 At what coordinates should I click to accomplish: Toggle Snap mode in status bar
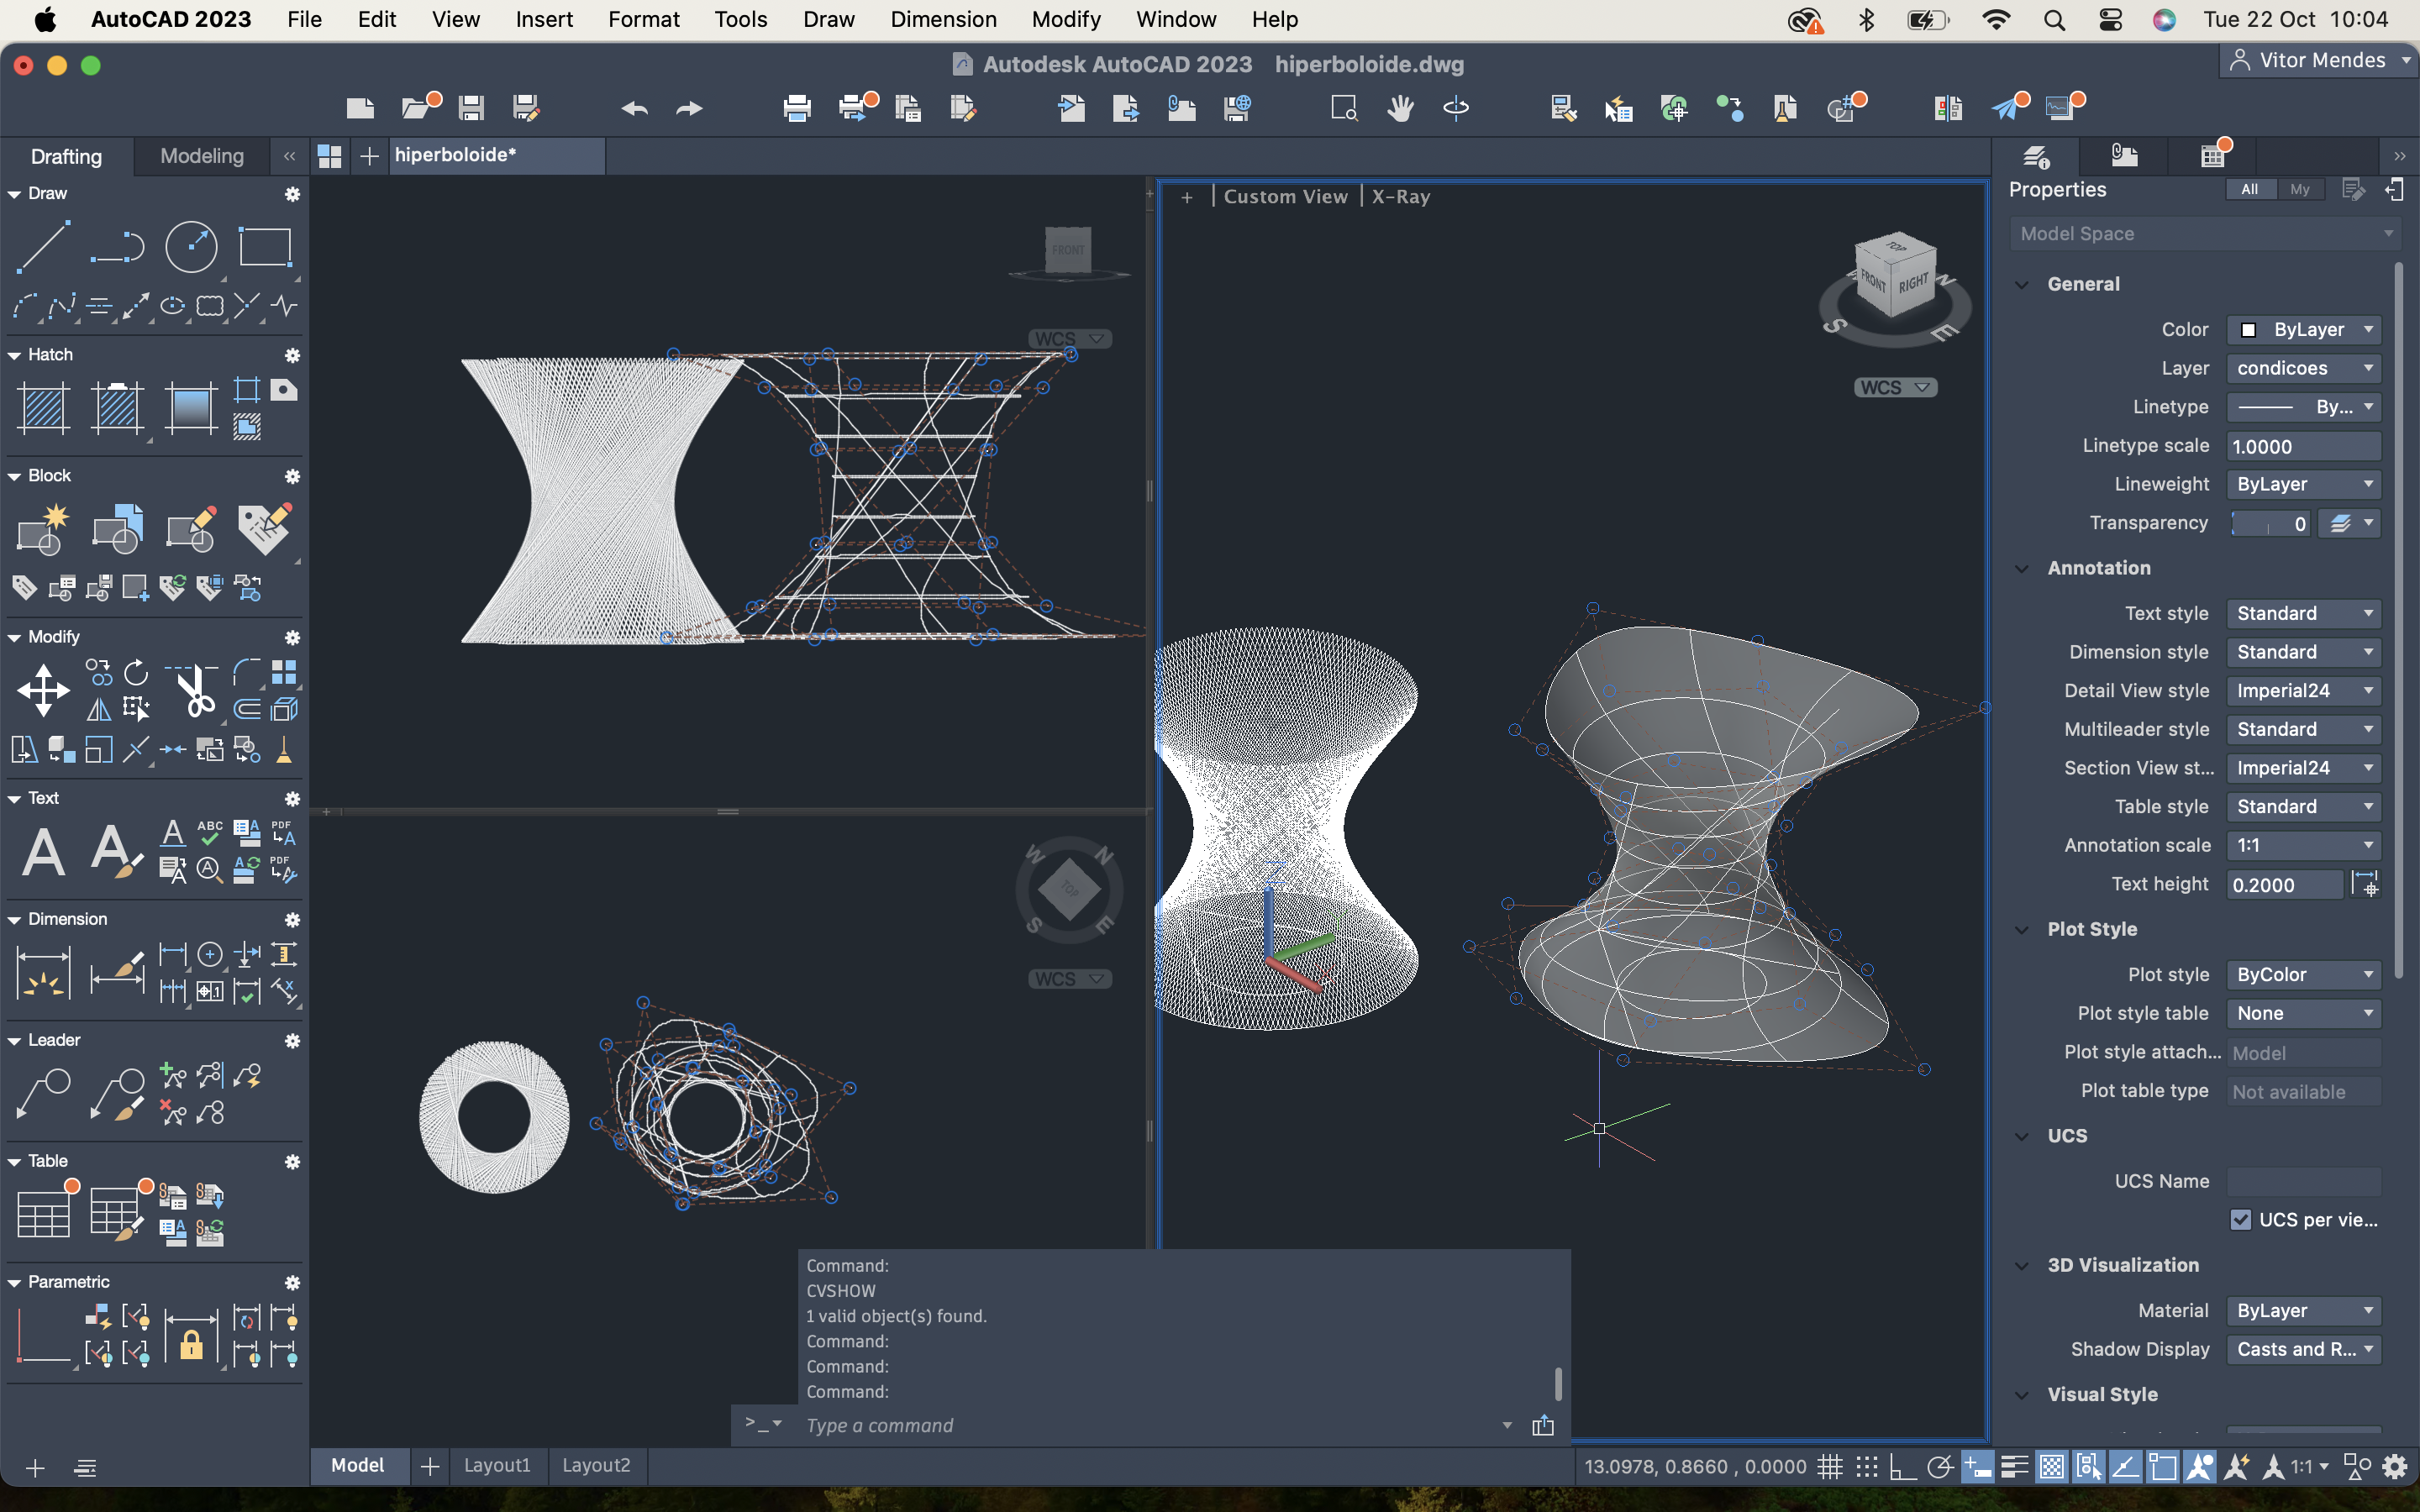1866,1466
